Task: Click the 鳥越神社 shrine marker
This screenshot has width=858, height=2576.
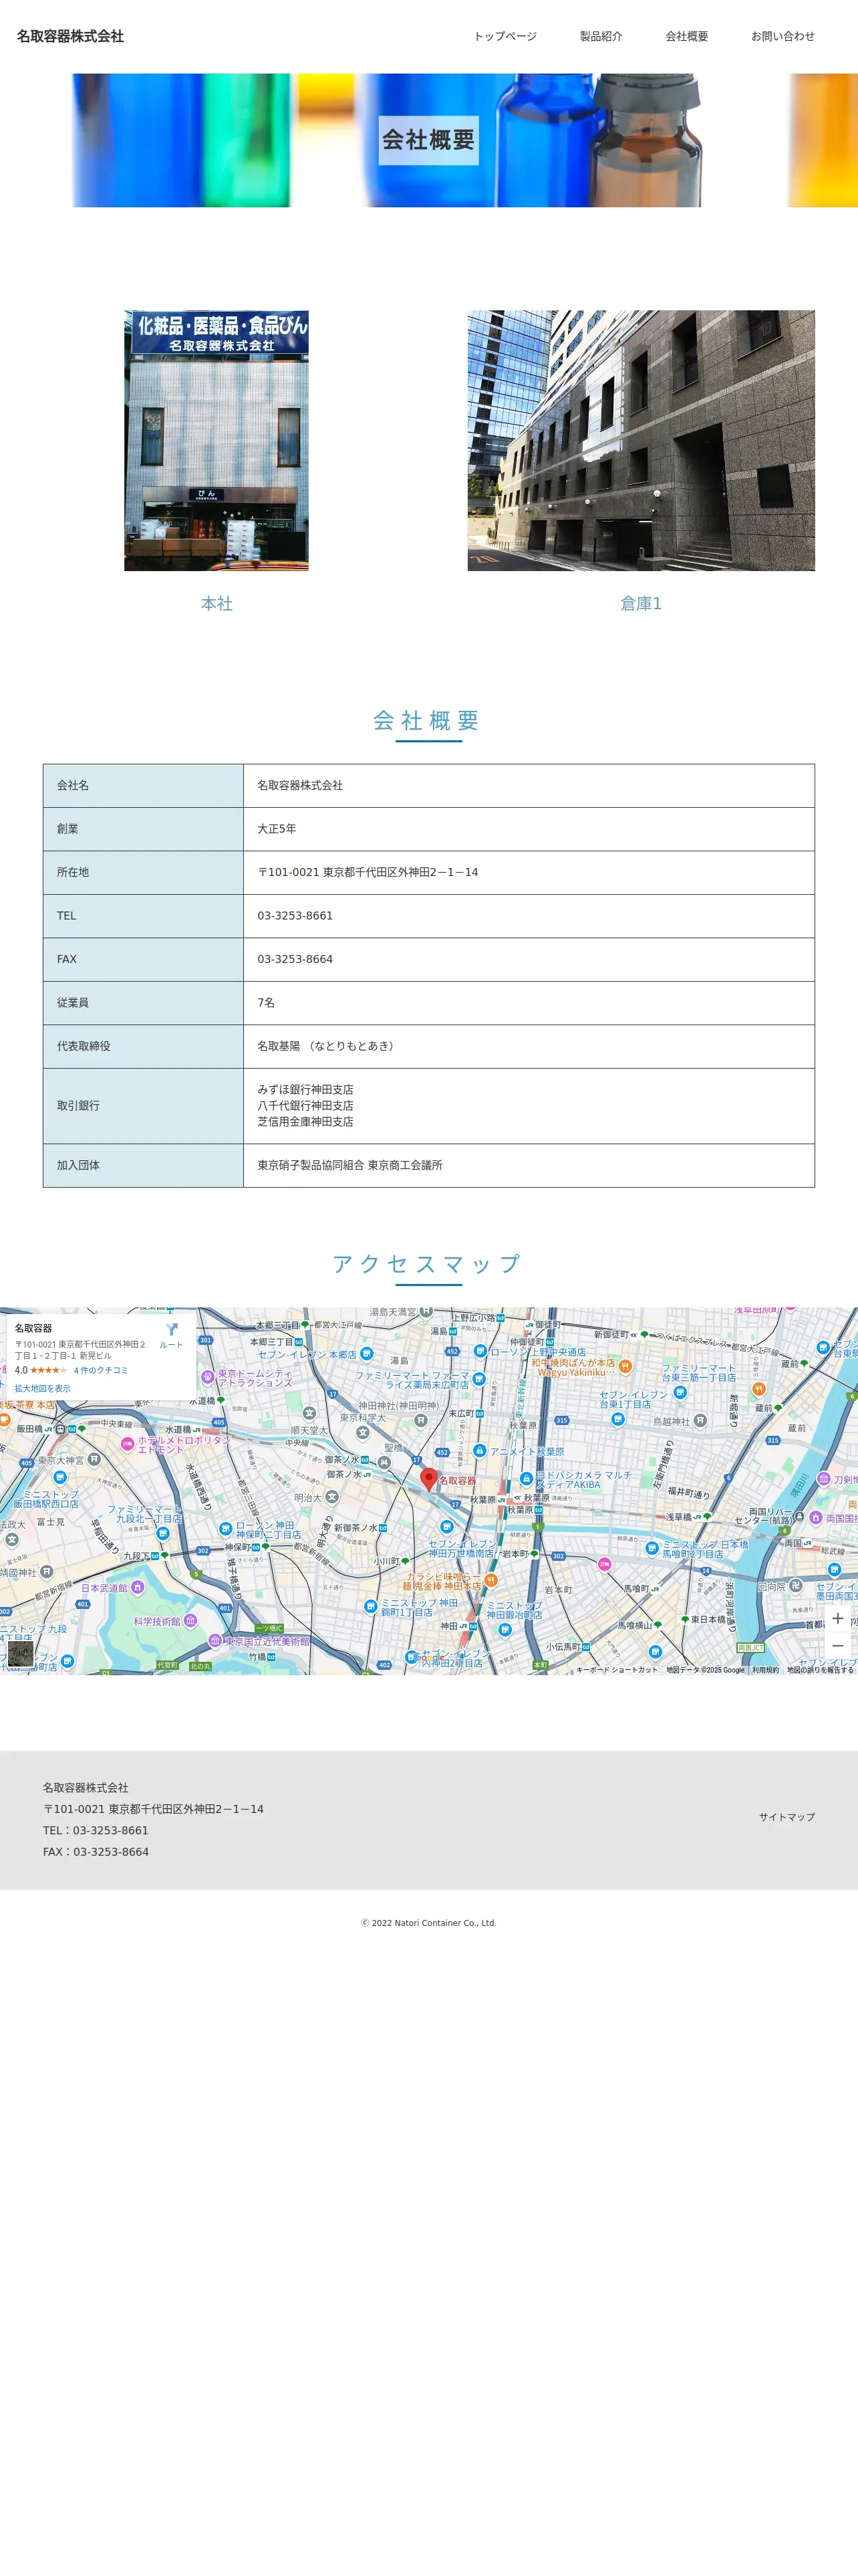Action: (700, 1420)
